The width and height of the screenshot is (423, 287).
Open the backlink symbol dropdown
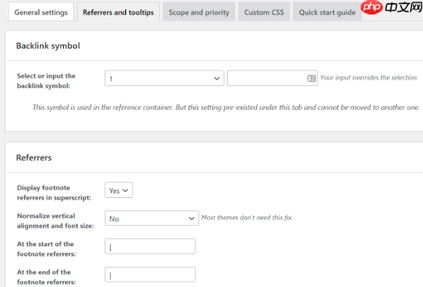165,78
